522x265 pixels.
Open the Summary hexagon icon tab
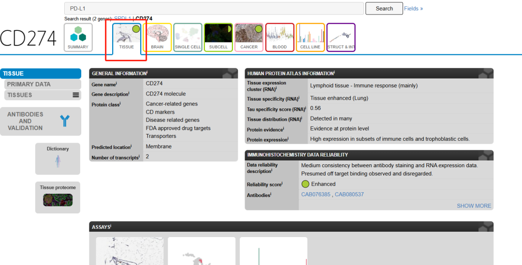78,37
